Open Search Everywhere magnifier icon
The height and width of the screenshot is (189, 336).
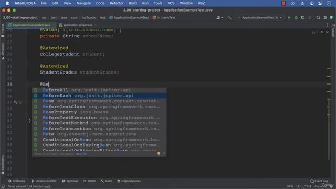pyautogui.click(x=318, y=18)
